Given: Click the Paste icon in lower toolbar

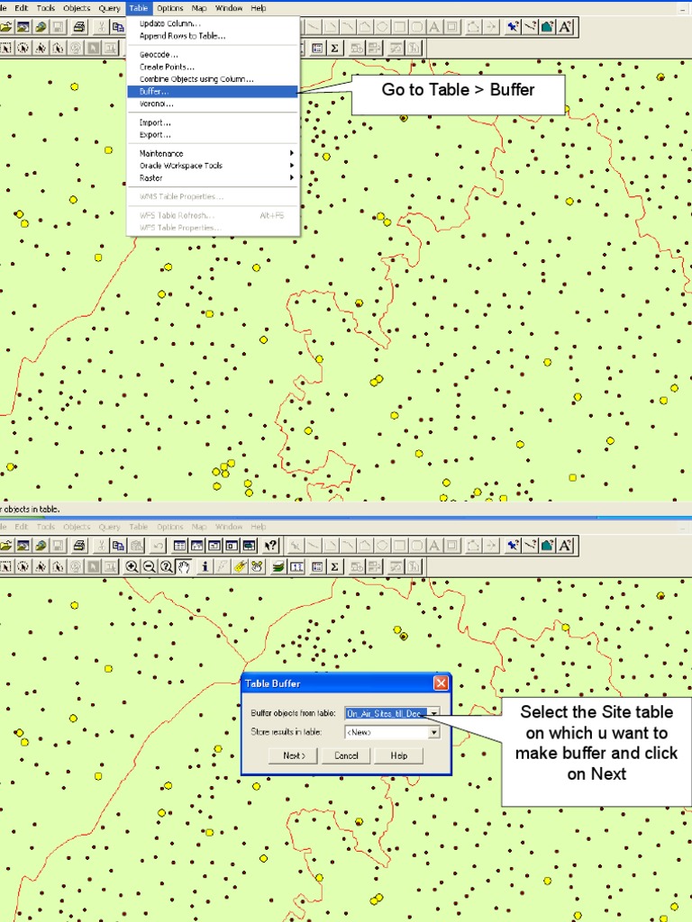Looking at the screenshot, I should tap(137, 546).
